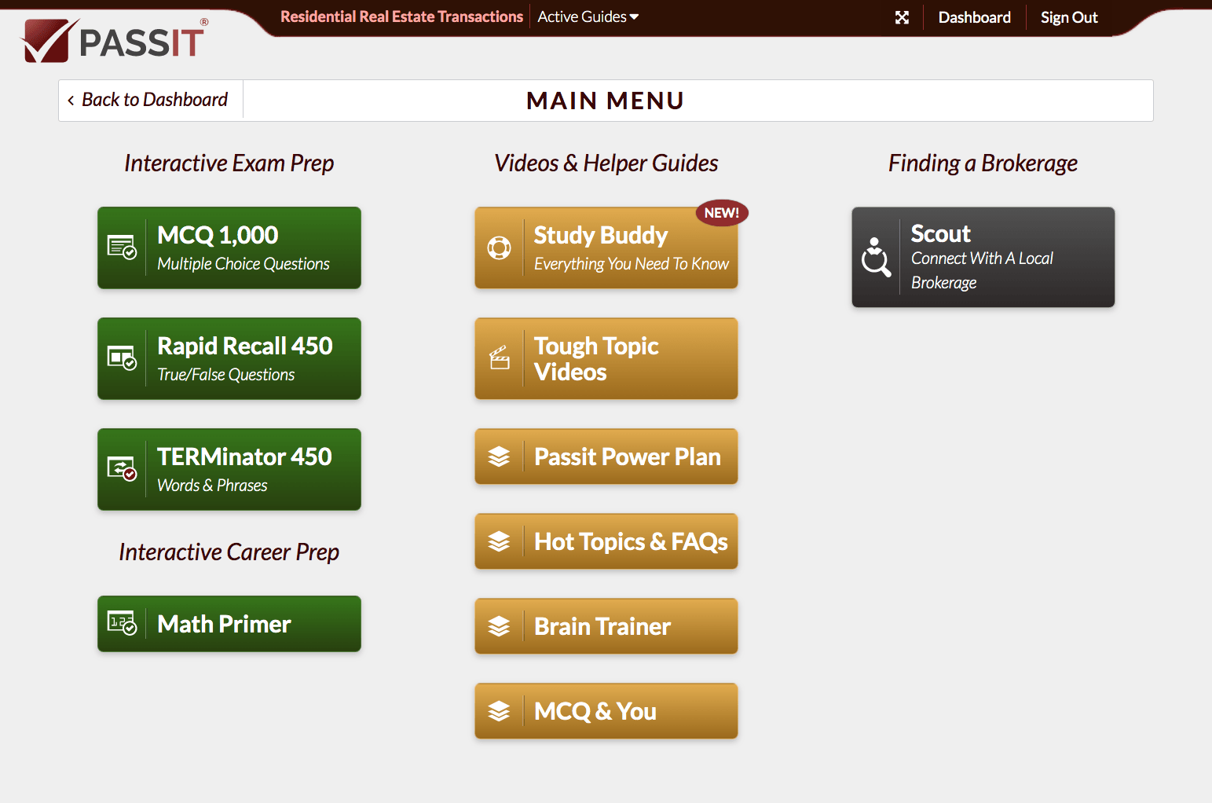
Task: Open the Residential Real Estate Transactions link
Action: click(x=401, y=16)
